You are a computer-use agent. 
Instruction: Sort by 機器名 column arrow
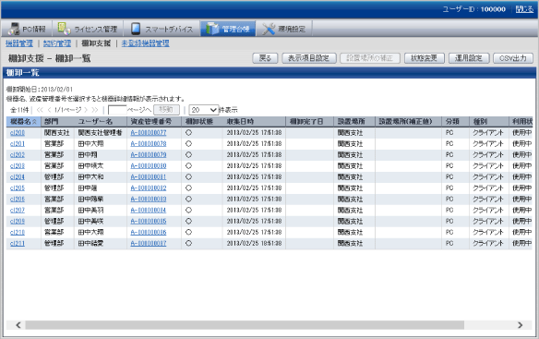34,122
